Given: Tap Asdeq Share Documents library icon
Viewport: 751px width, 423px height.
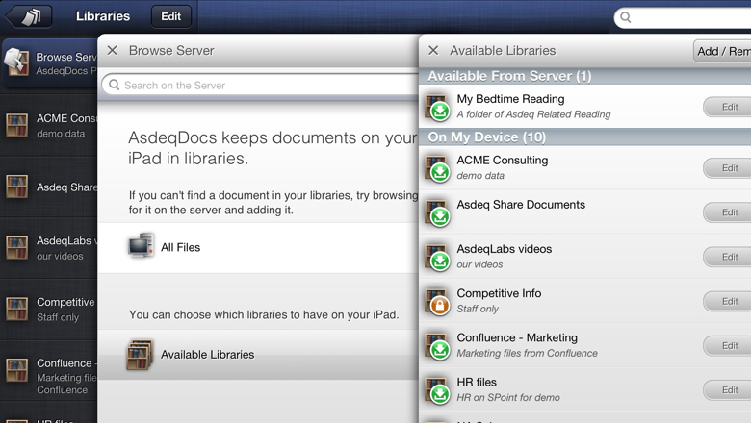Looking at the screenshot, I should 438,212.
